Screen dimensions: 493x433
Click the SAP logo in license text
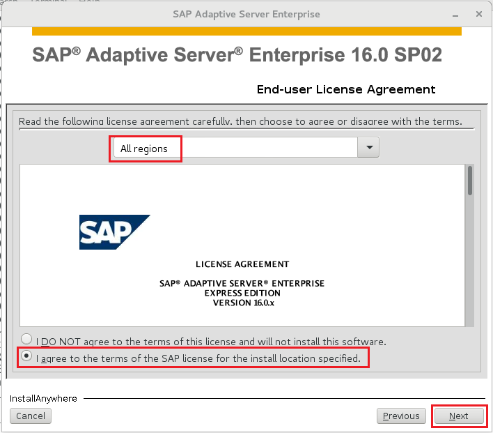(115, 232)
